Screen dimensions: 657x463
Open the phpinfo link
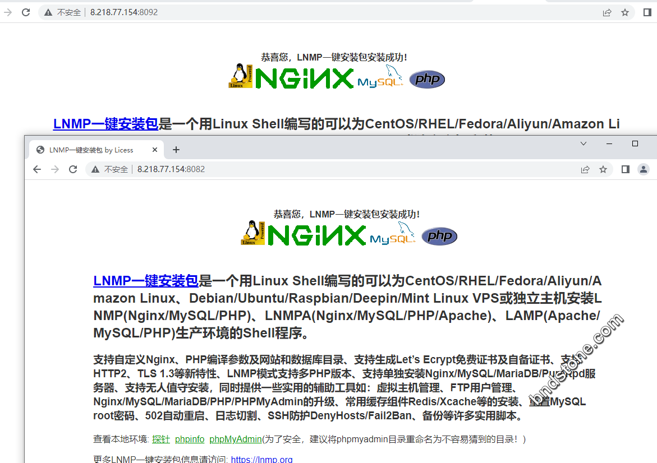[x=190, y=439]
